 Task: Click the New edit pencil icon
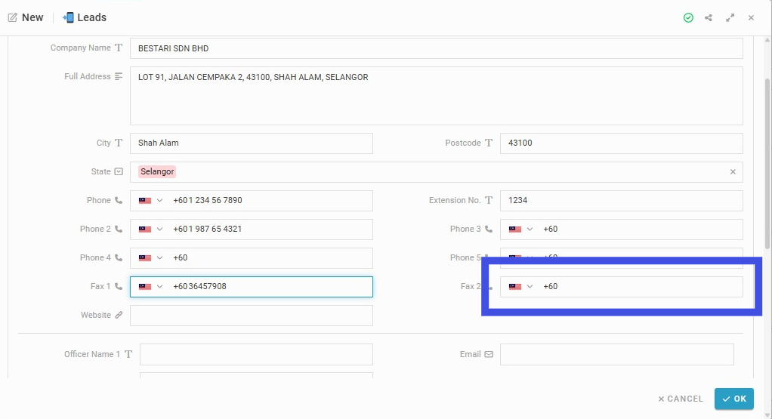point(13,17)
